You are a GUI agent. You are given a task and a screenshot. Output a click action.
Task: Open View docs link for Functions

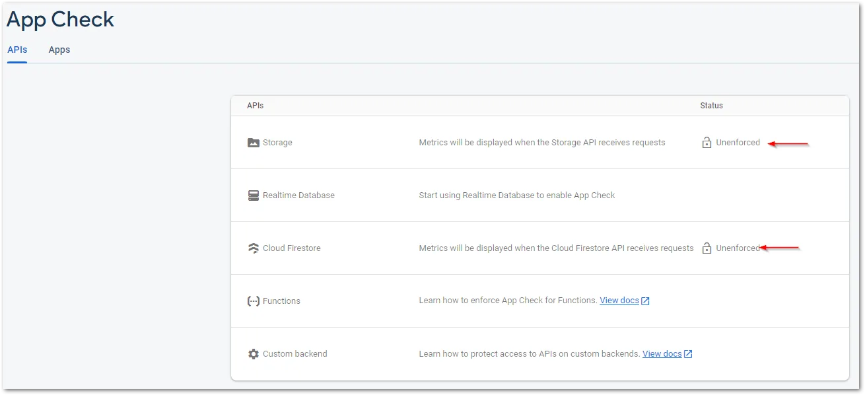click(x=619, y=301)
